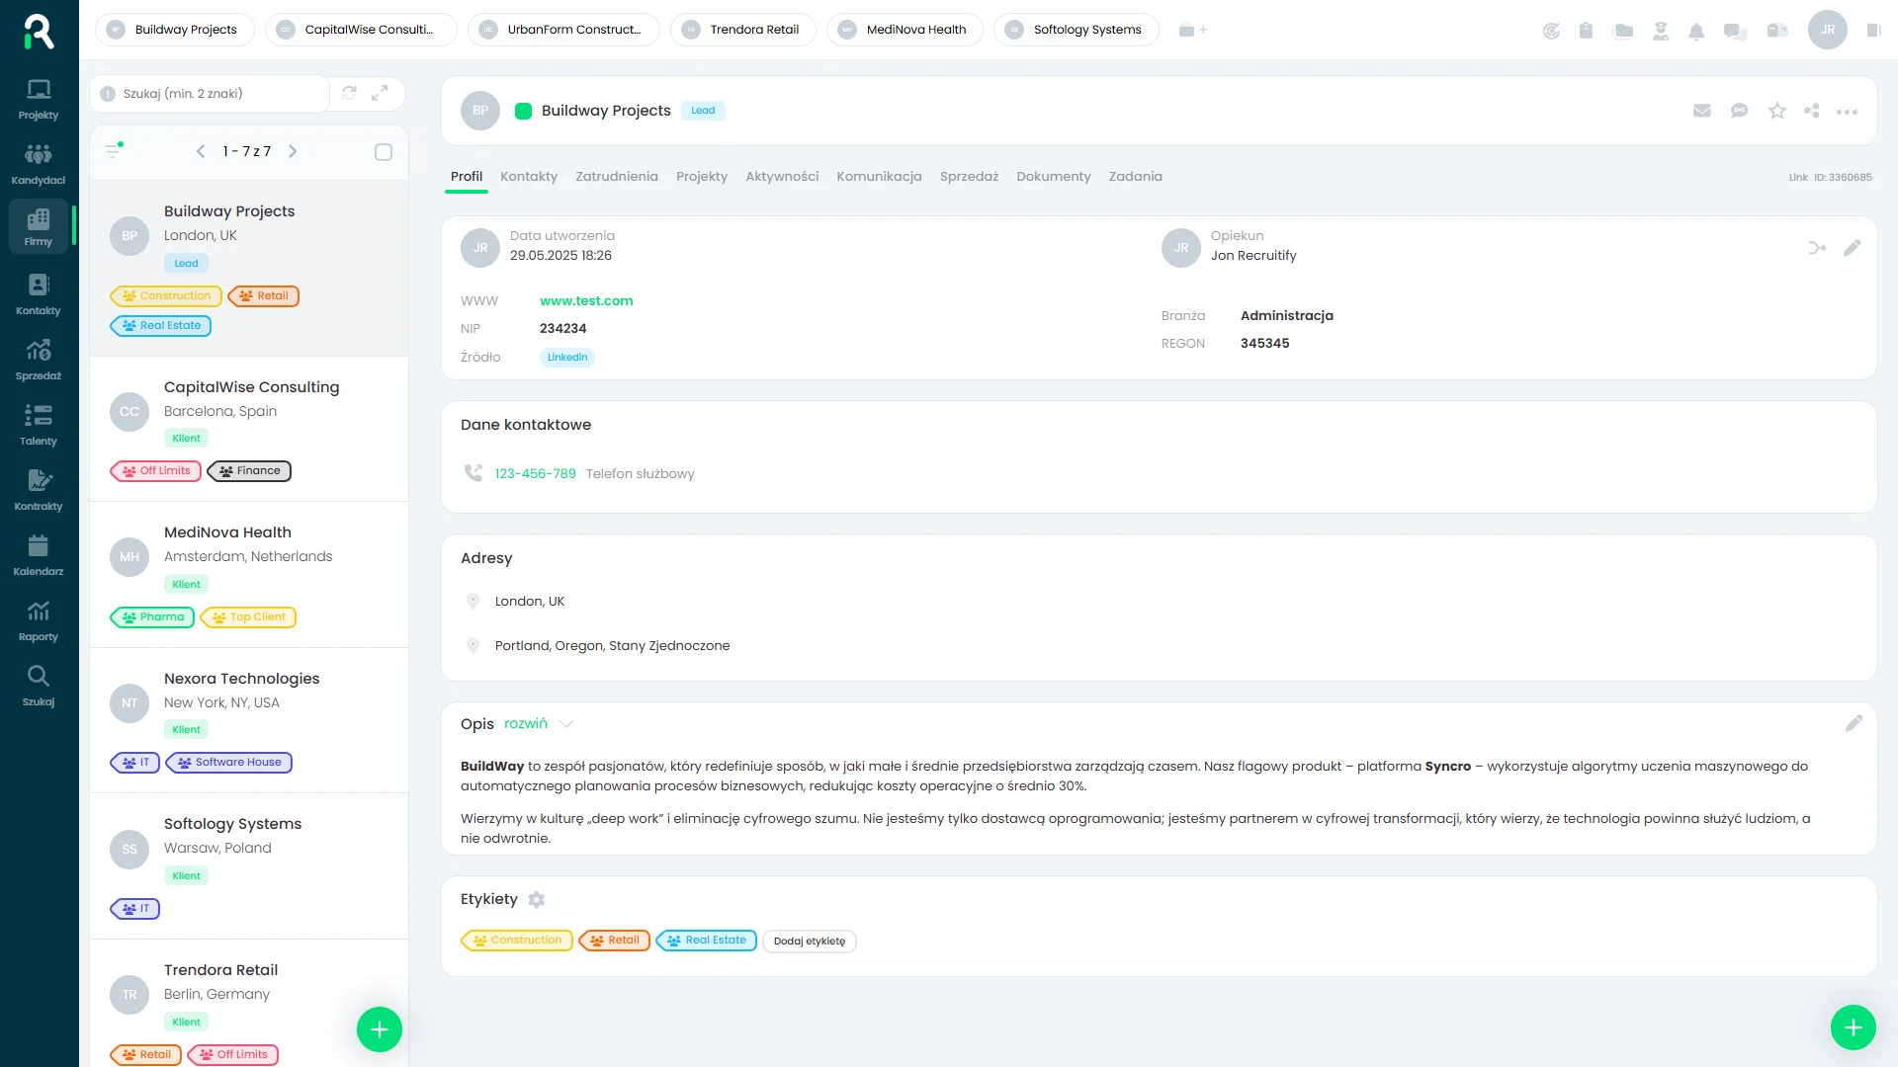
Task: Click the green status square beside Buildway Projects
Action: pos(523,111)
